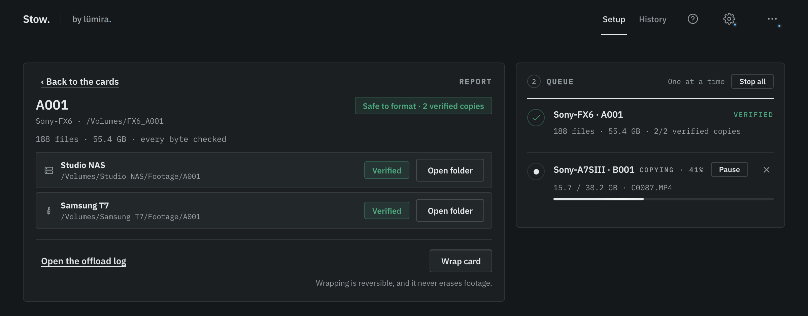Select the Sony-FX6 · A001 queue item title
The width and height of the screenshot is (808, 316).
pyautogui.click(x=588, y=115)
